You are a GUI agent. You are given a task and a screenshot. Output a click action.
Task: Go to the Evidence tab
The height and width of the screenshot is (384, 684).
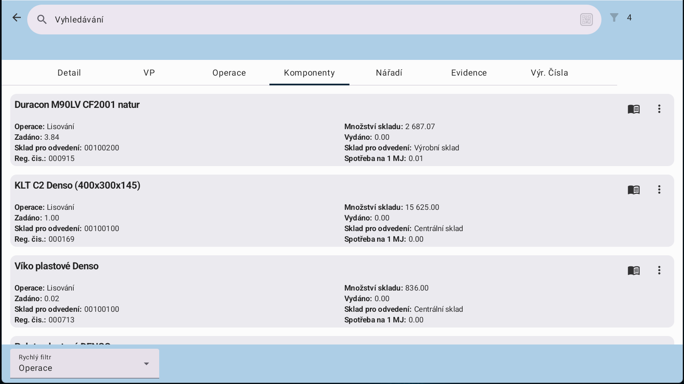(x=469, y=73)
